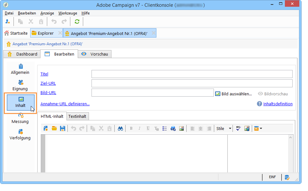308x191 pixels.
Task: Select the HTML-Inhalt tab
Action: pyautogui.click(x=52, y=116)
